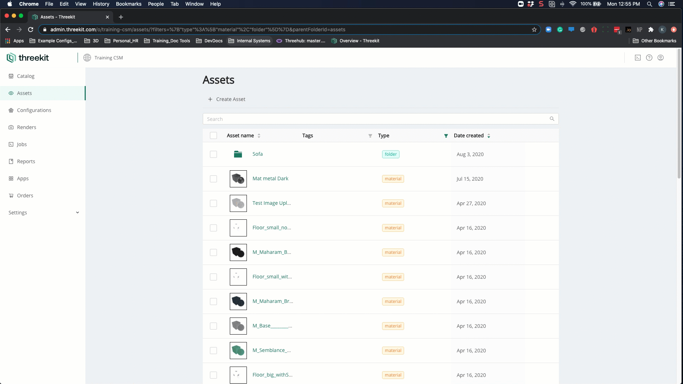Viewport: 683px width, 384px height.
Task: Bookmark page with the star icon
Action: click(x=534, y=30)
